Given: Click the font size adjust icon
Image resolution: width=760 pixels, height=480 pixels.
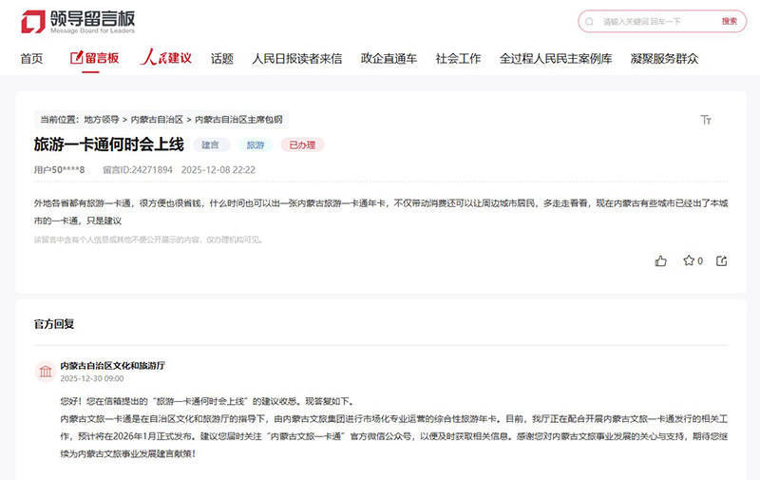Looking at the screenshot, I should click(x=706, y=120).
